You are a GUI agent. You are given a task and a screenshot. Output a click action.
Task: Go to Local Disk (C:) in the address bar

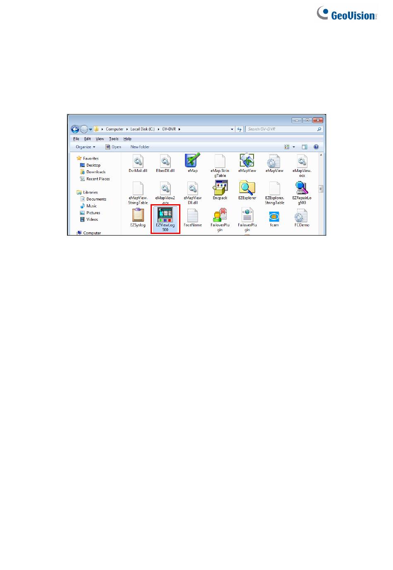click(142, 129)
